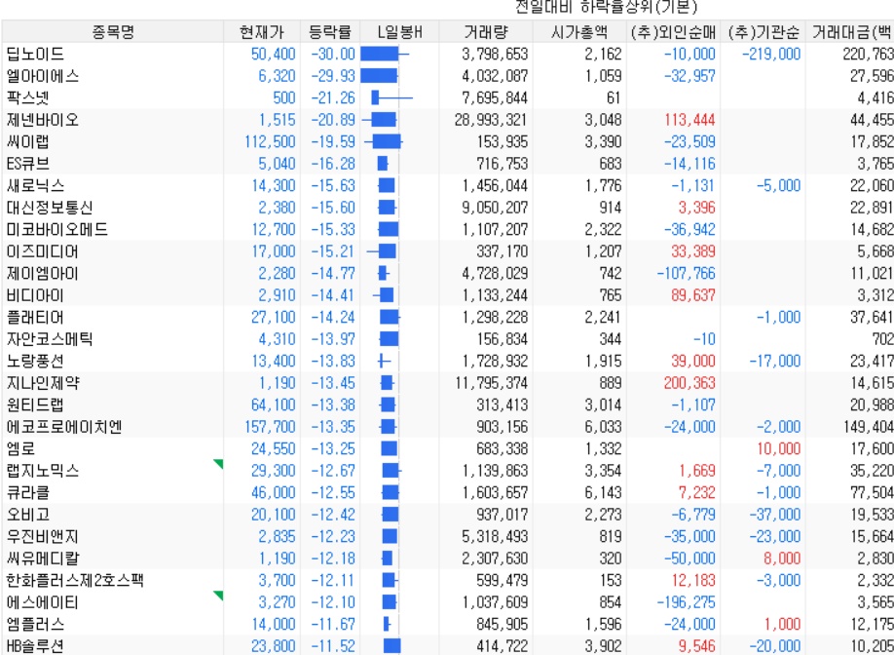Click the price 157,700 in 에코프로에이치엔 row
Image resolution: width=894 pixels, height=655 pixels.
[270, 427]
